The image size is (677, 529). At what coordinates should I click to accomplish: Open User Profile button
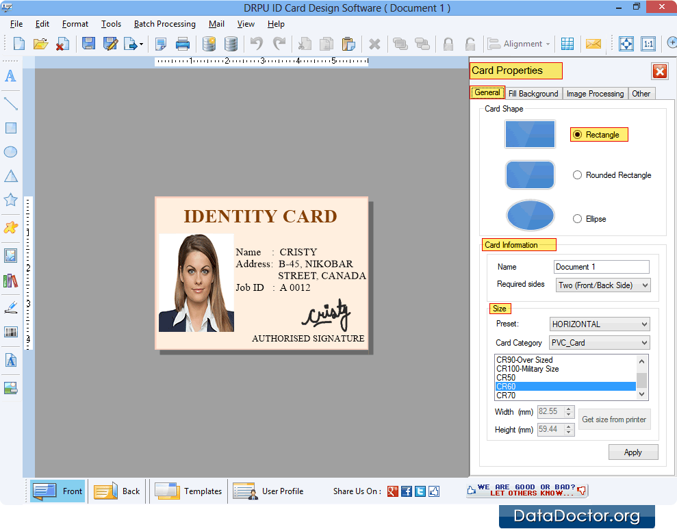coord(268,491)
